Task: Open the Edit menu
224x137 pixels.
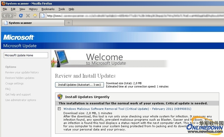Action: point(13,9)
